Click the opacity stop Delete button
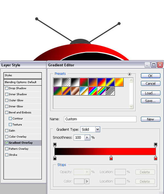Viewport: 164px width, 194px height. pos(145,172)
